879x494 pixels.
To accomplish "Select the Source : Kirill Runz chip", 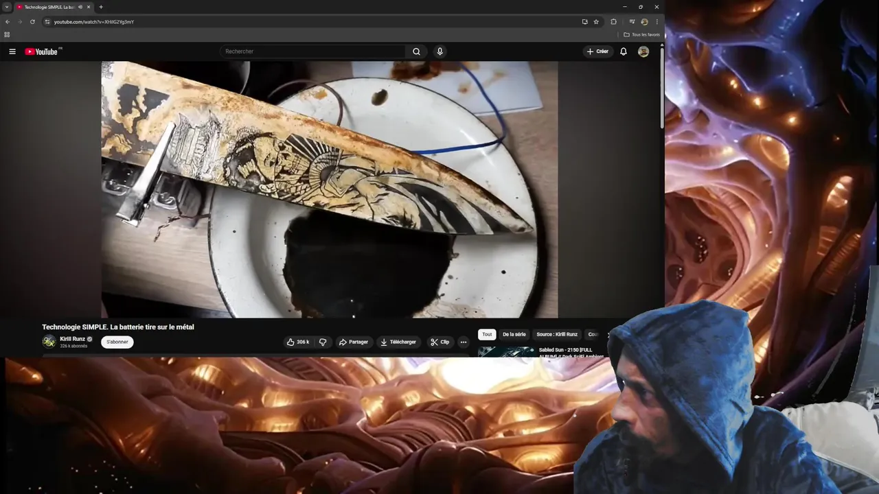I will point(557,334).
